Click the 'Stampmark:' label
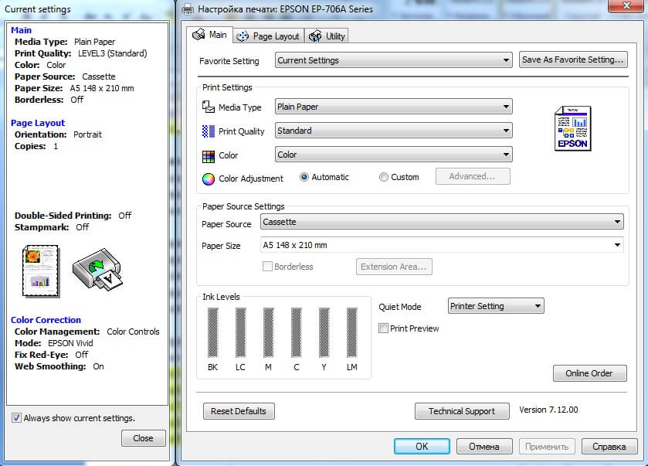Viewport: 648px width, 466px height. pyautogui.click(x=42, y=227)
